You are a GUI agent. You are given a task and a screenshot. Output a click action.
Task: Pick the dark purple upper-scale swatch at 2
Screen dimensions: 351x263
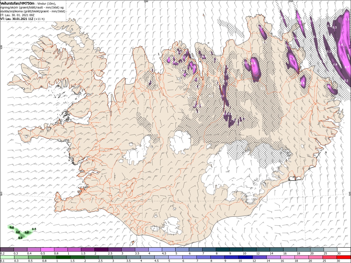point(101,250)
